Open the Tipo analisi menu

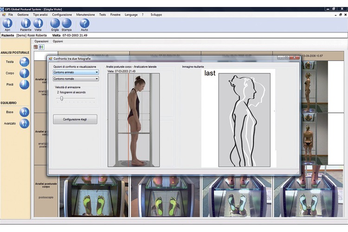click(39, 15)
